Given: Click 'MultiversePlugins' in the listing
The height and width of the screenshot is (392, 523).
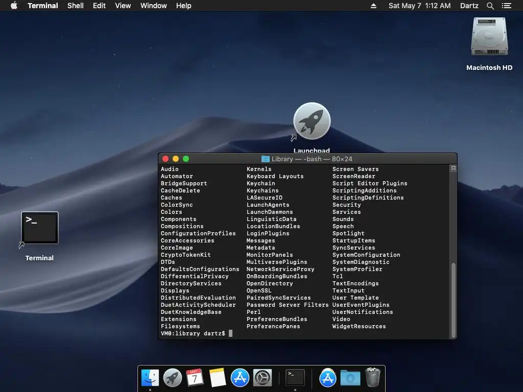Looking at the screenshot, I should tap(277, 262).
